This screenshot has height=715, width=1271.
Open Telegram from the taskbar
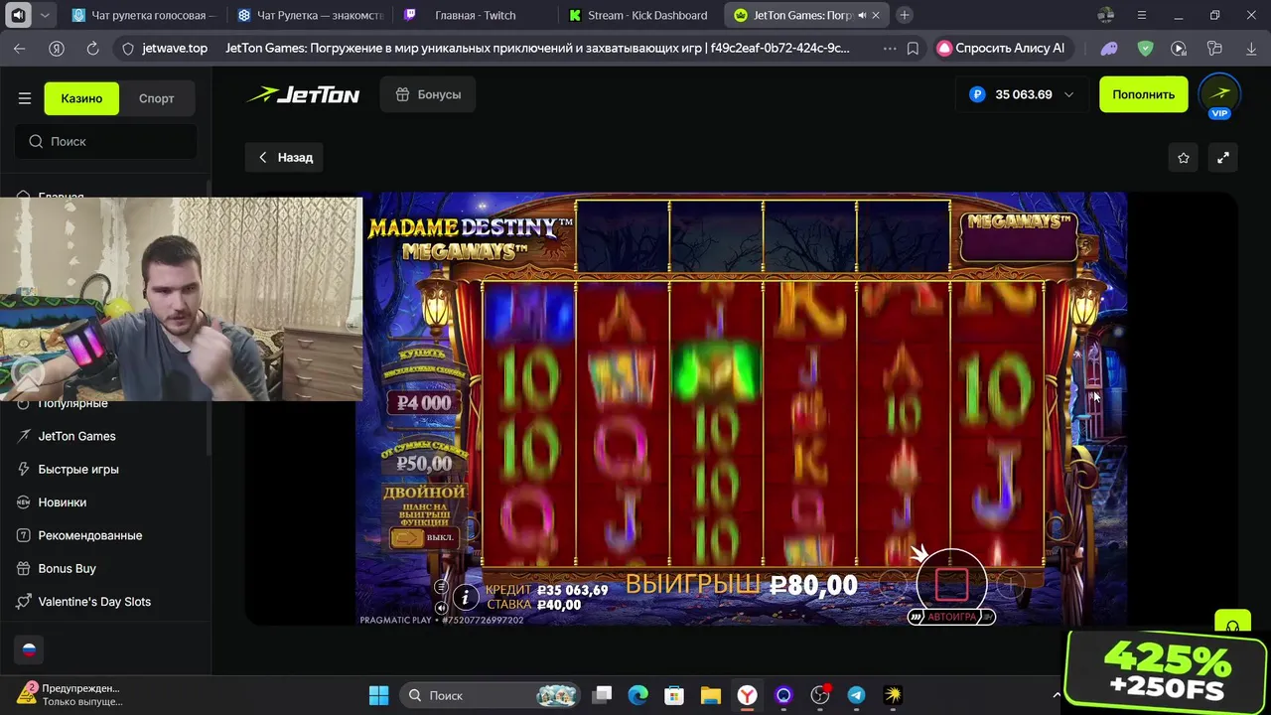[x=856, y=695]
